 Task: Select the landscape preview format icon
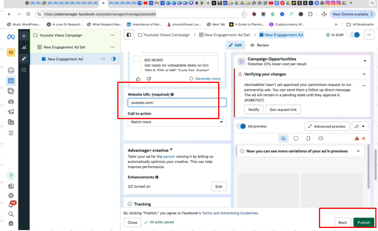click(x=320, y=138)
